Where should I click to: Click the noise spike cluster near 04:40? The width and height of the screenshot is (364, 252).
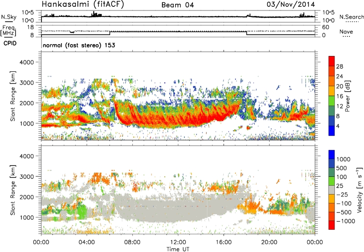click(x=96, y=14)
